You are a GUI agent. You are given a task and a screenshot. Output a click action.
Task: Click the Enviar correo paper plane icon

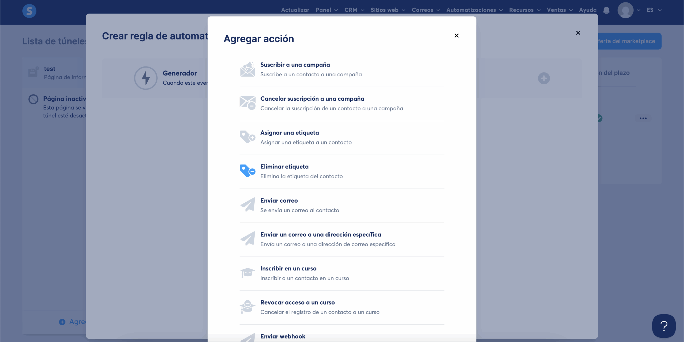pyautogui.click(x=247, y=205)
